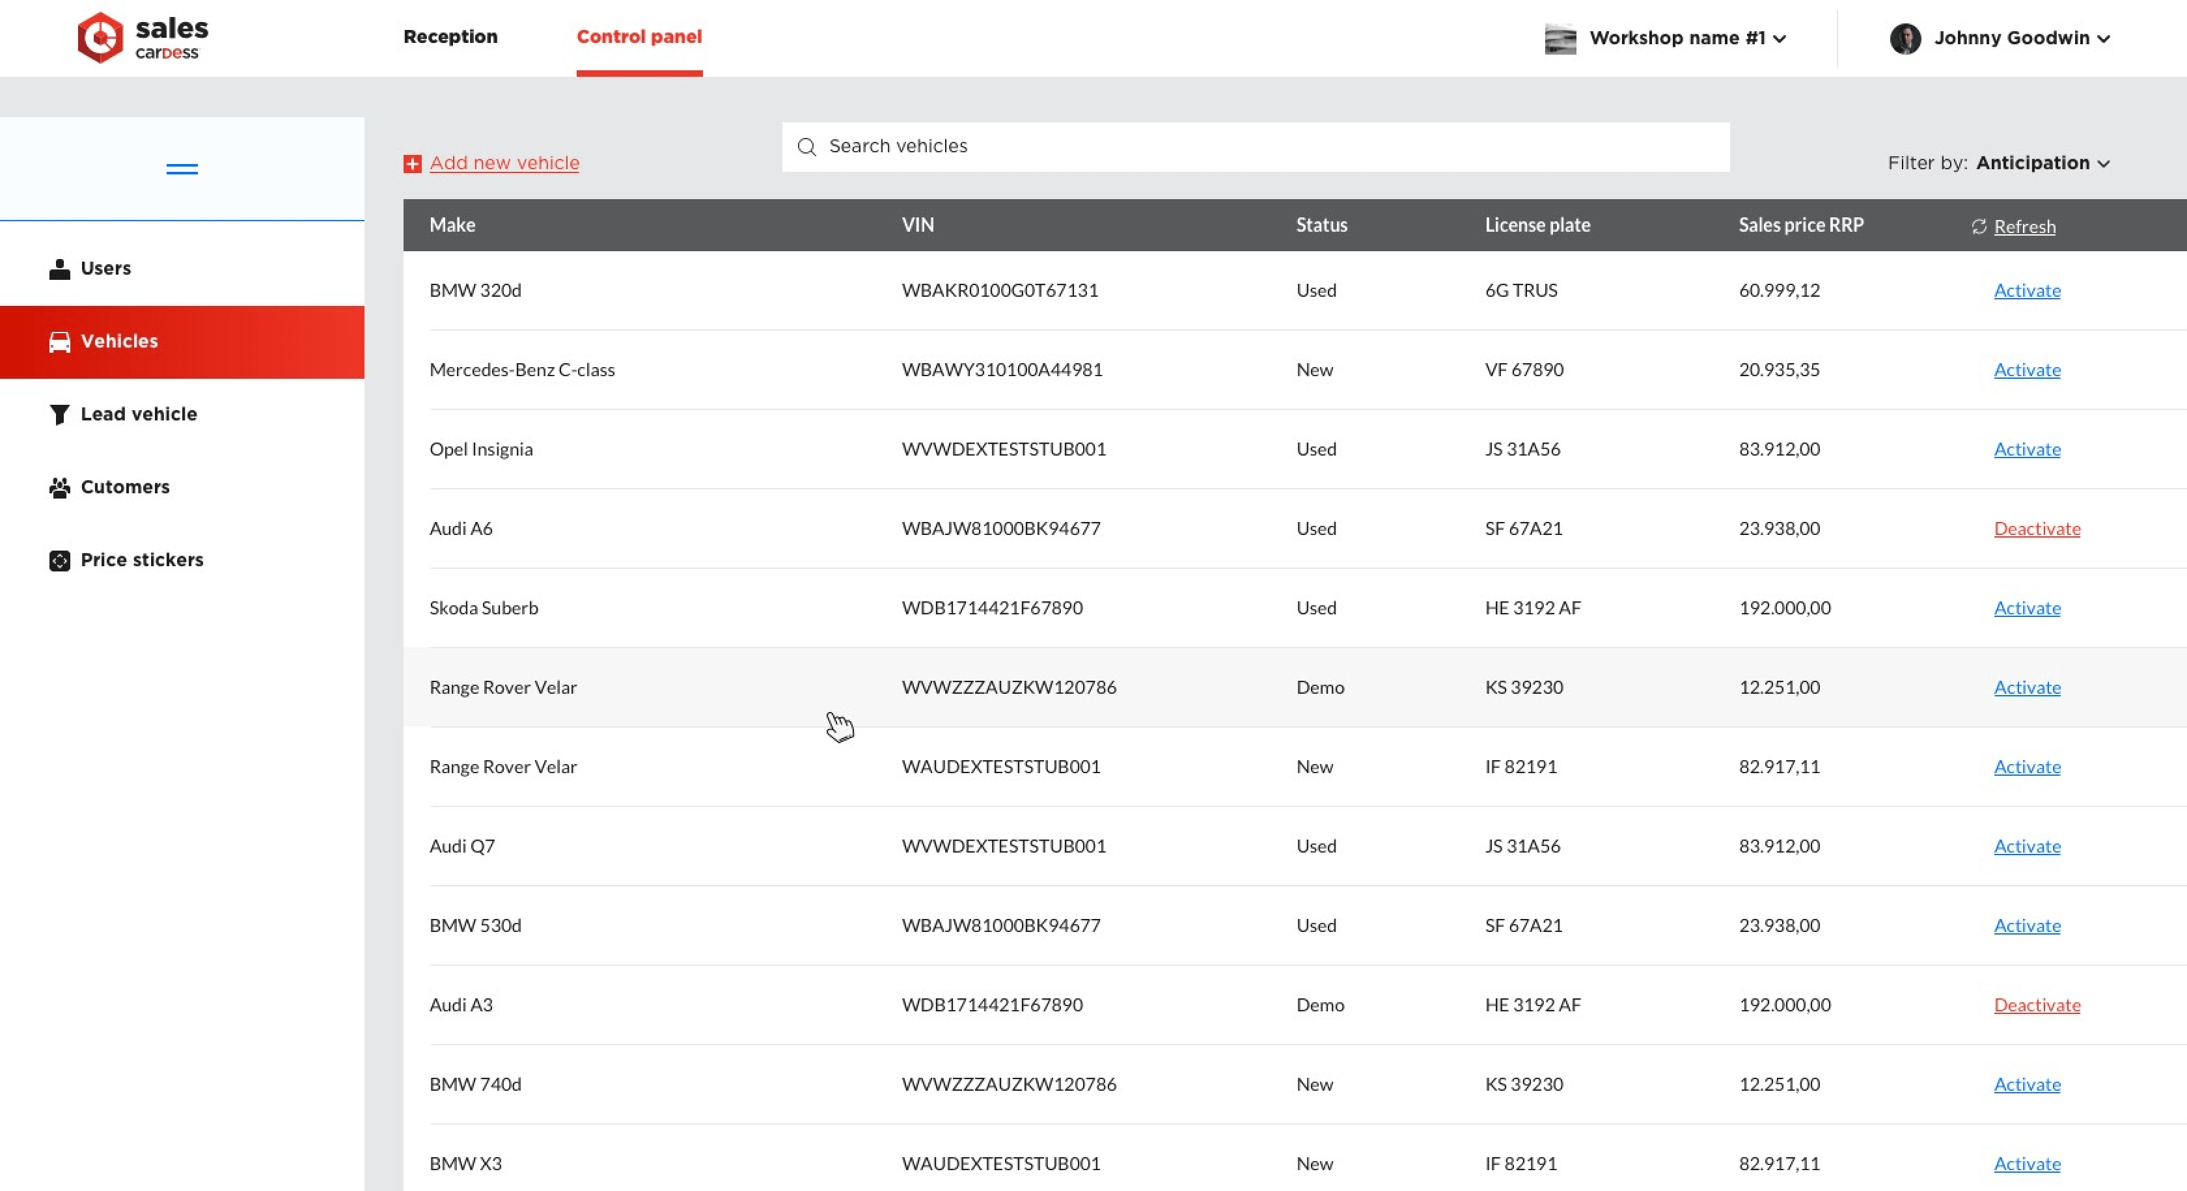The width and height of the screenshot is (2187, 1191).
Task: Click the search magnifier icon
Action: (806, 147)
